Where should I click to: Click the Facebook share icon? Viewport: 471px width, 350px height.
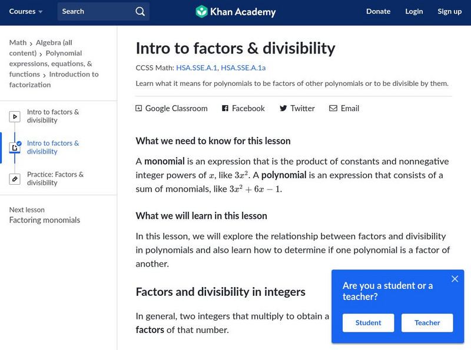tap(225, 108)
